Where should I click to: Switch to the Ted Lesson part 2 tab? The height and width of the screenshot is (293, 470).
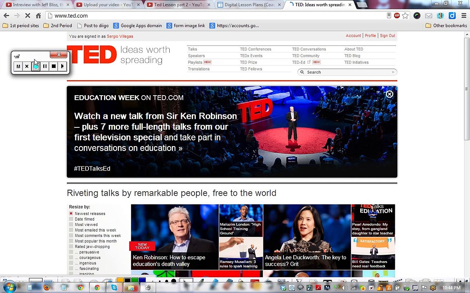[x=179, y=5]
